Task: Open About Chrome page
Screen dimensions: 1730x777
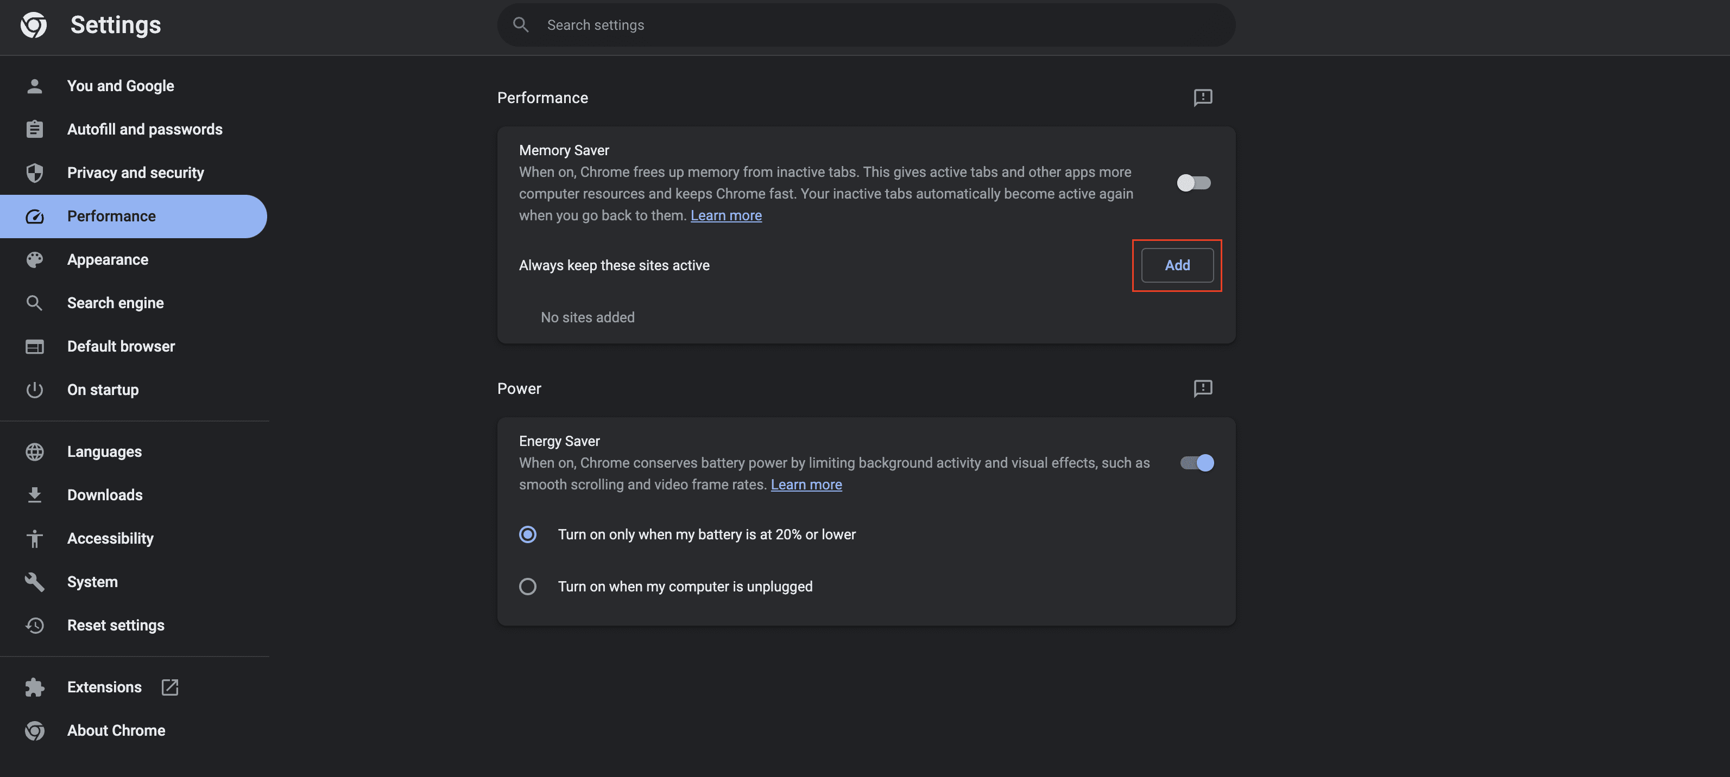Action: coord(134,731)
